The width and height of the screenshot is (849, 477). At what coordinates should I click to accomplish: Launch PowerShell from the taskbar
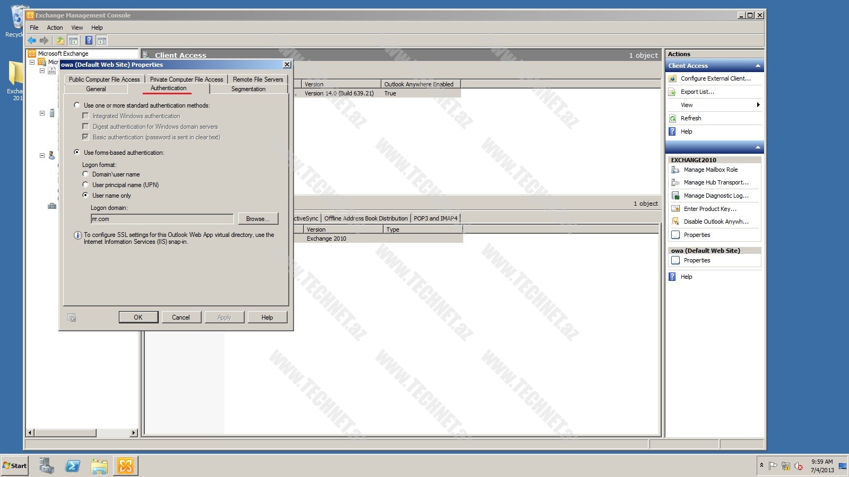pos(73,466)
